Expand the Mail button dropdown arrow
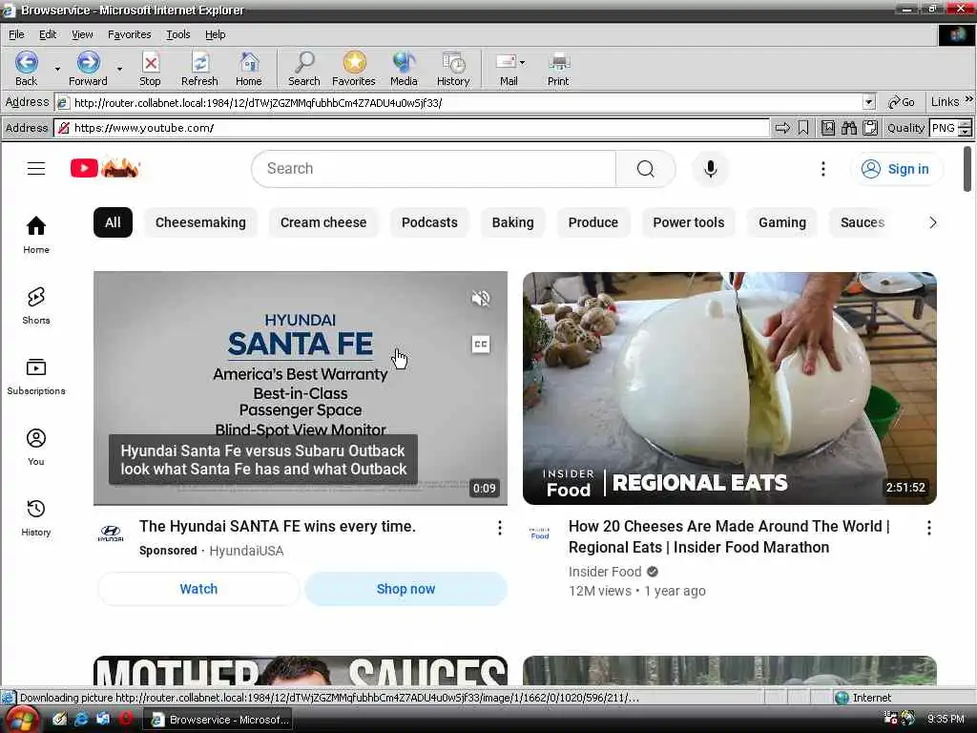 click(522, 62)
